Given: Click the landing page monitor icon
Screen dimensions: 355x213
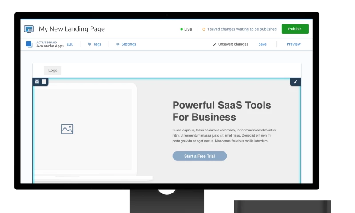Looking at the screenshot, I should click(x=29, y=29).
